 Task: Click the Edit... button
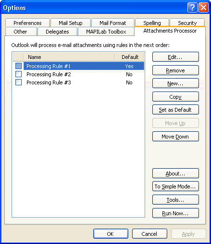tap(175, 57)
